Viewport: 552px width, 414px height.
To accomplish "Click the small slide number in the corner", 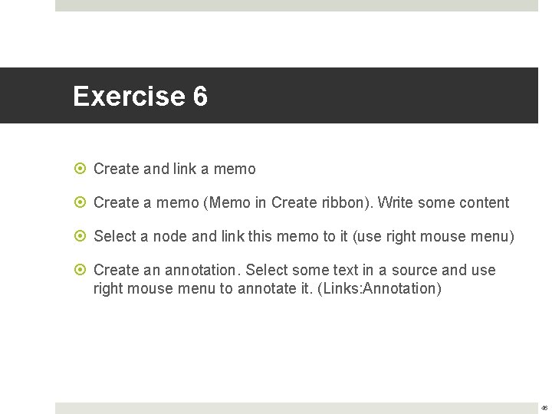I will click(x=544, y=409).
